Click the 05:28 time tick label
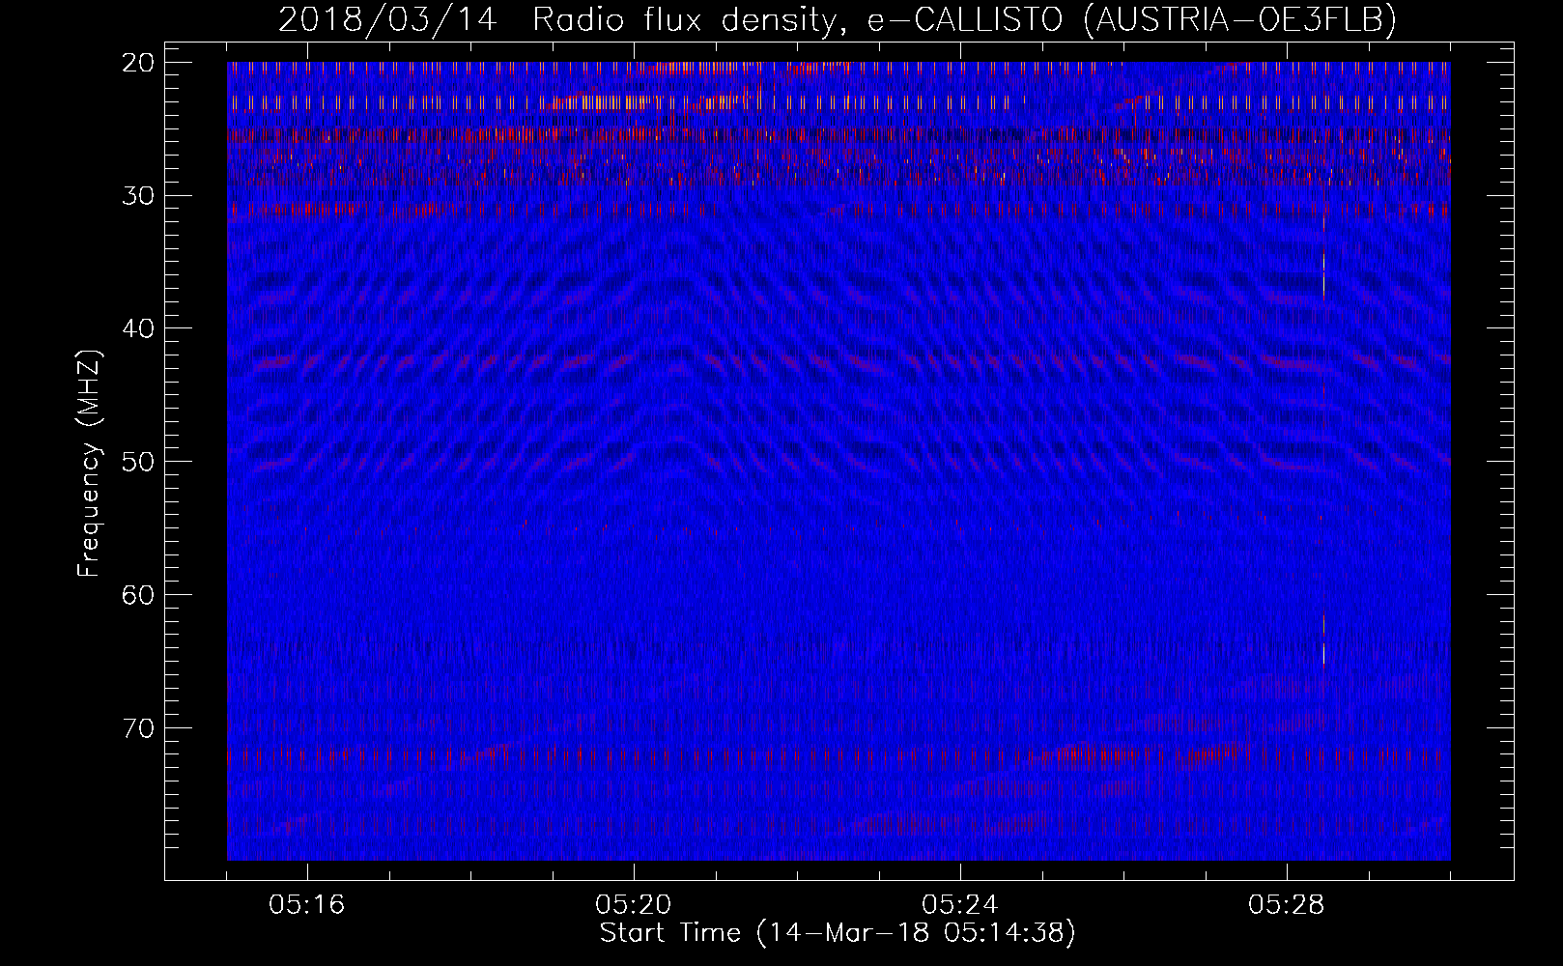This screenshot has height=966, width=1563. click(x=1287, y=905)
